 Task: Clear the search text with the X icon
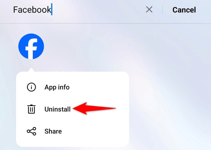point(149,9)
